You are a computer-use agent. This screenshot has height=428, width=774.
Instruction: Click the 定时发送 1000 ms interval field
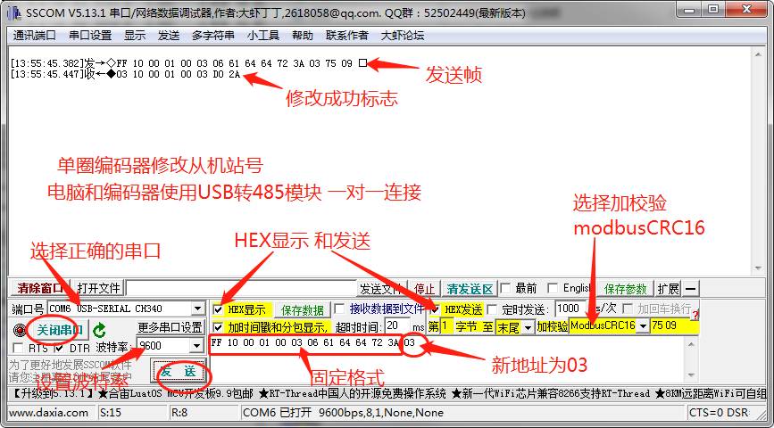[x=570, y=309]
